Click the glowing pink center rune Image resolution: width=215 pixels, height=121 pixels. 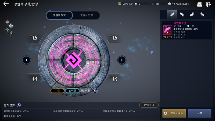pyautogui.click(x=74, y=60)
